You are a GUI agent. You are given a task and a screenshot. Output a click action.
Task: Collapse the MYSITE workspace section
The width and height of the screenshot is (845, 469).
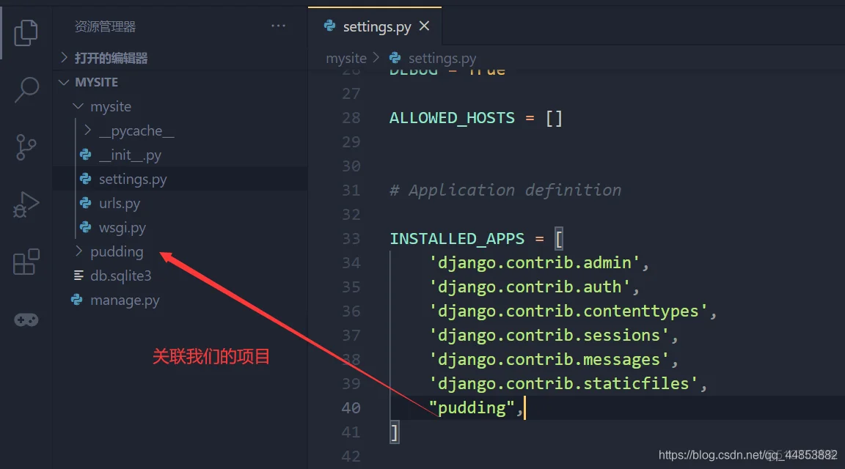(180, 82)
